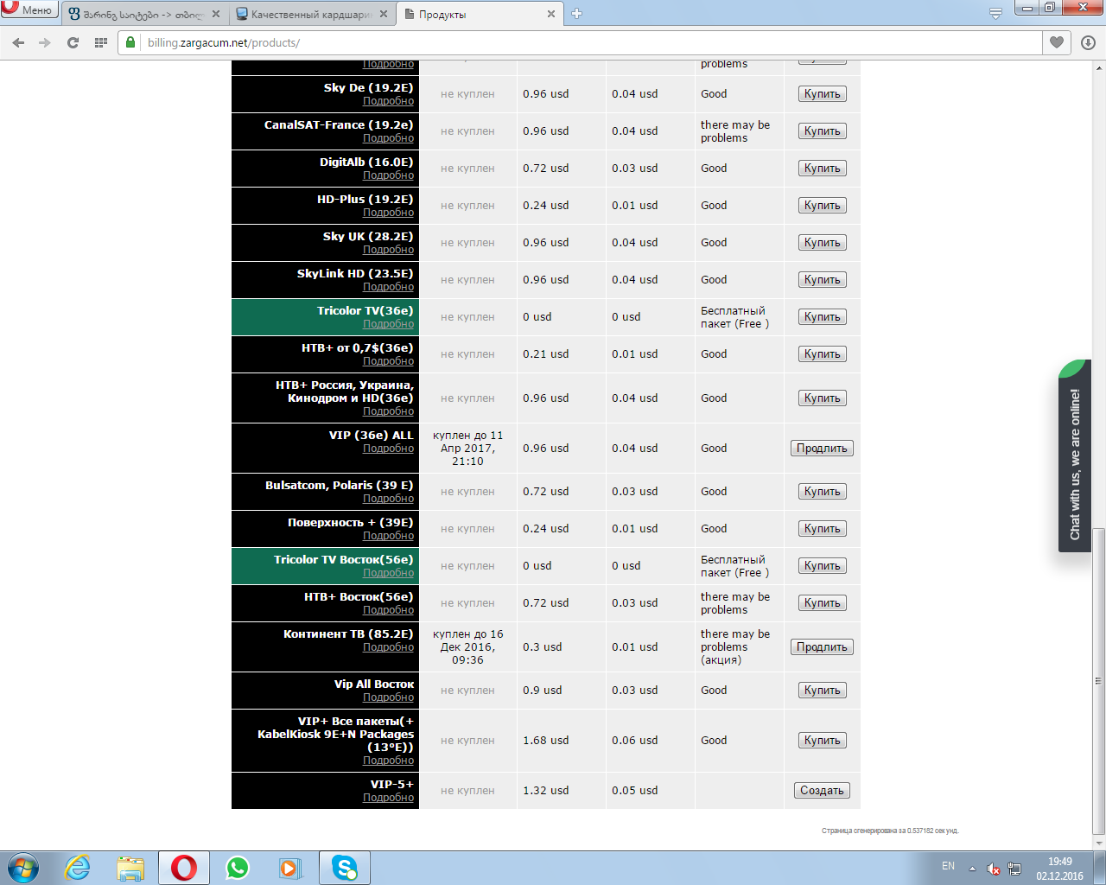Click the Opera icon in the taskbar

[x=183, y=868]
